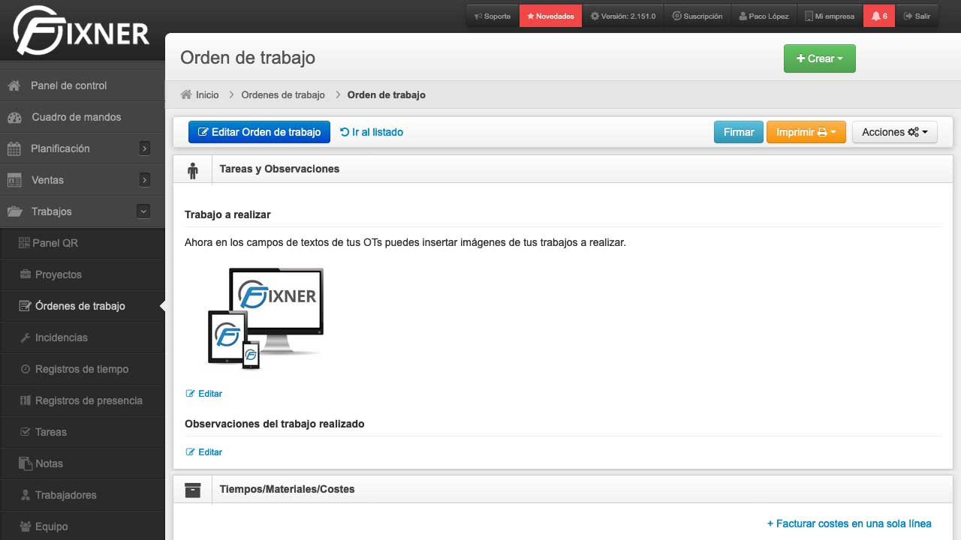Open the Imprimir dropdown
Screen dimensions: 961x540
point(806,132)
